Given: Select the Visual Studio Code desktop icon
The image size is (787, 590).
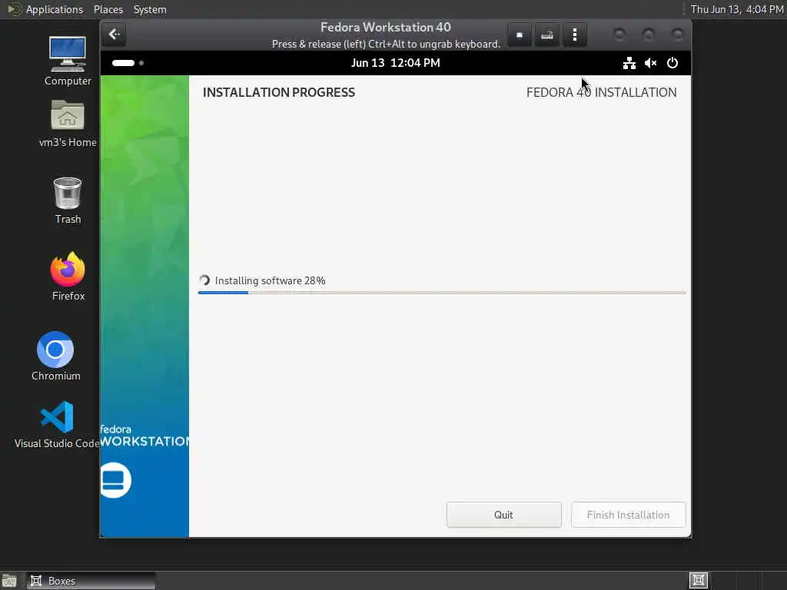Looking at the screenshot, I should pyautogui.click(x=57, y=424).
